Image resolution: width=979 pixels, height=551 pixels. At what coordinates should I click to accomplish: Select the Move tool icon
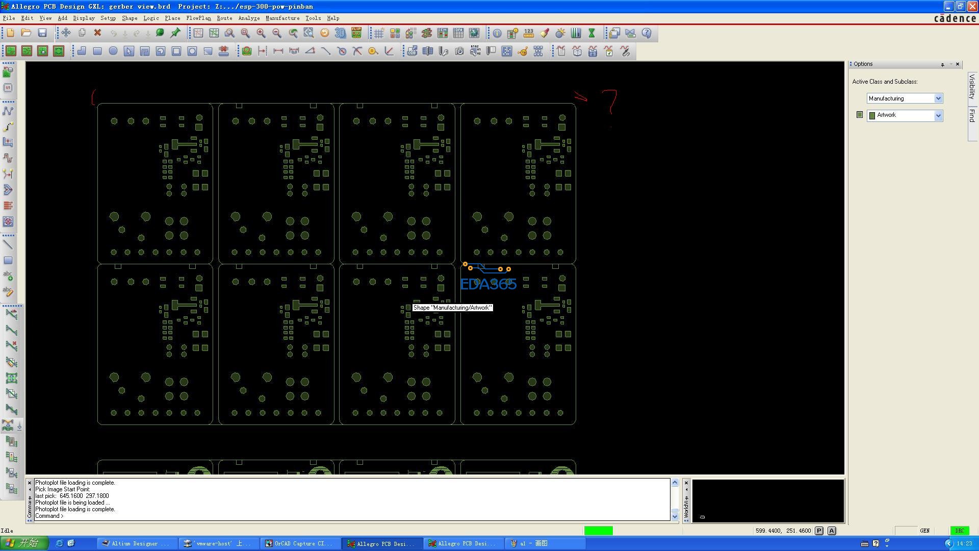(66, 33)
